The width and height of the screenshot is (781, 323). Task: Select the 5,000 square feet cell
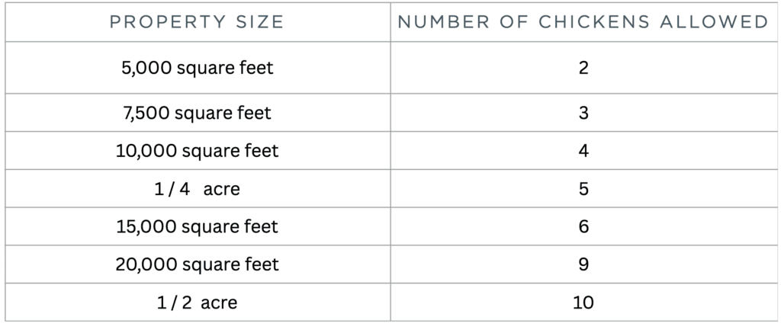pyautogui.click(x=198, y=68)
